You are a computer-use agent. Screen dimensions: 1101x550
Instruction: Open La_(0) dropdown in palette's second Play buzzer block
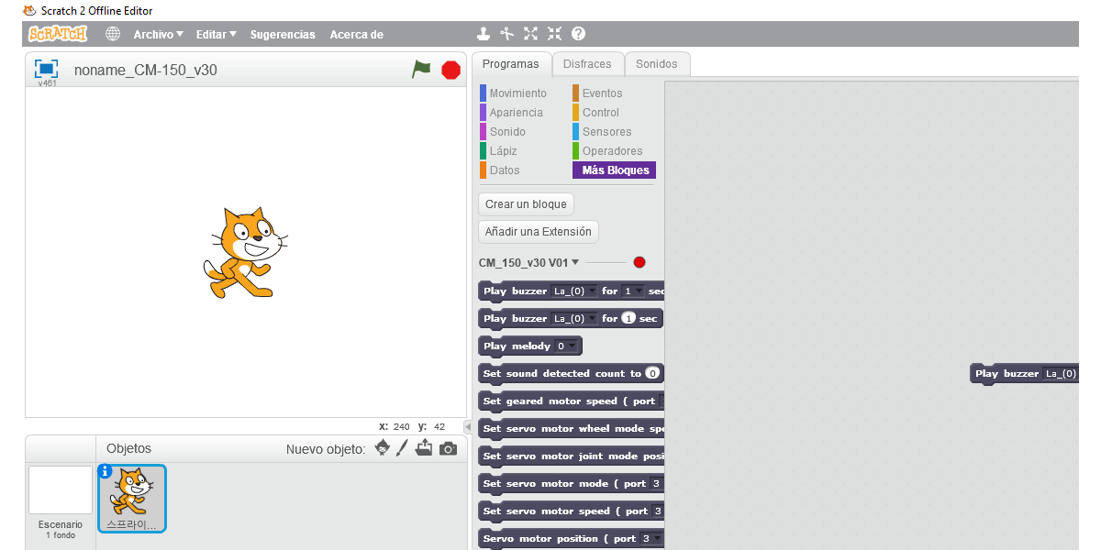(x=574, y=319)
